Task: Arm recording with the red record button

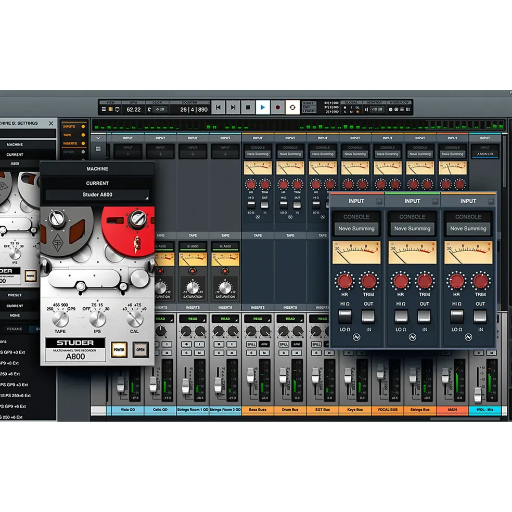Action: point(277,108)
